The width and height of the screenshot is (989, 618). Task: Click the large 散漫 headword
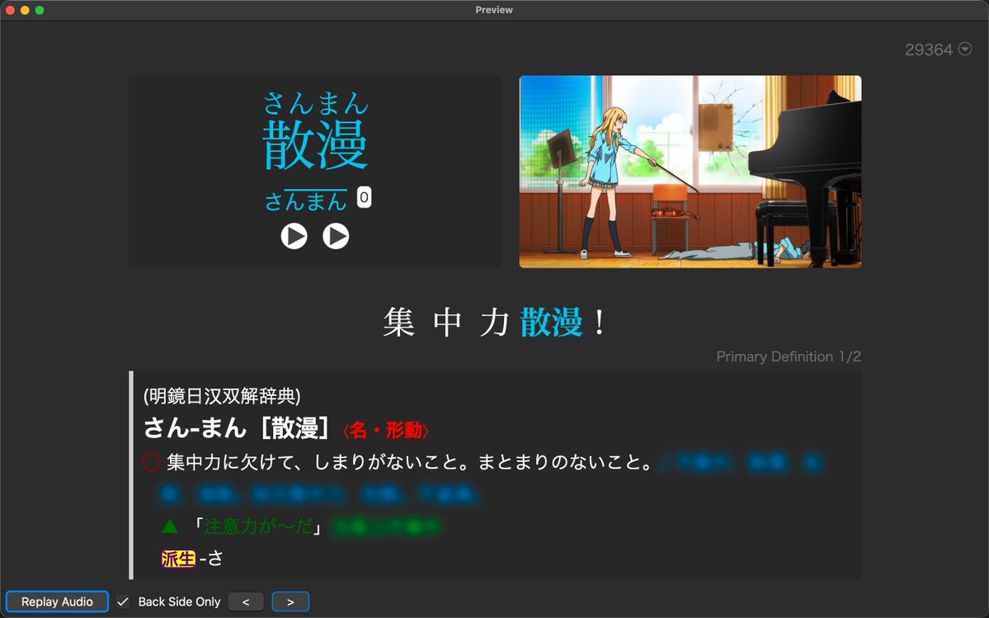pos(315,144)
